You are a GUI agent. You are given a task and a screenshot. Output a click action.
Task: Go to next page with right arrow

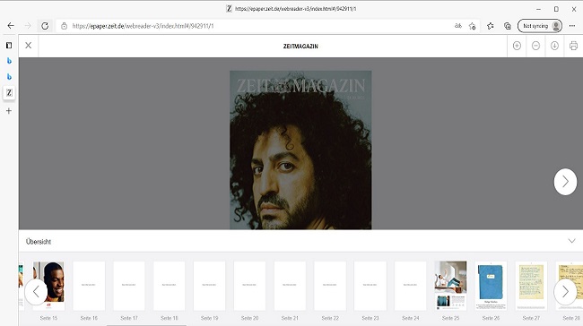(565, 182)
